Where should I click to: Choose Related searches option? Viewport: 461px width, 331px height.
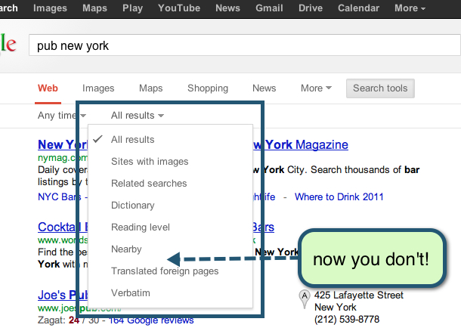170,184
